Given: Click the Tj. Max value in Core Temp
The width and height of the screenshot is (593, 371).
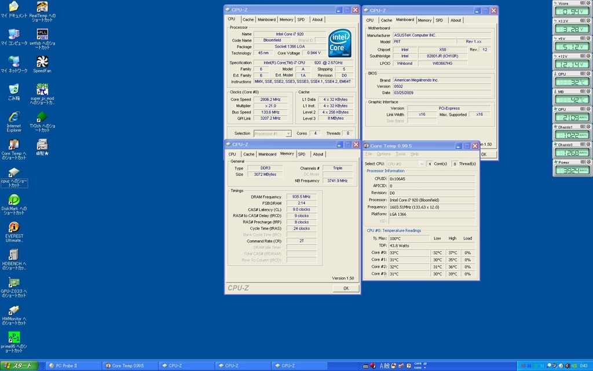Looking at the screenshot, I should click(x=409, y=239).
